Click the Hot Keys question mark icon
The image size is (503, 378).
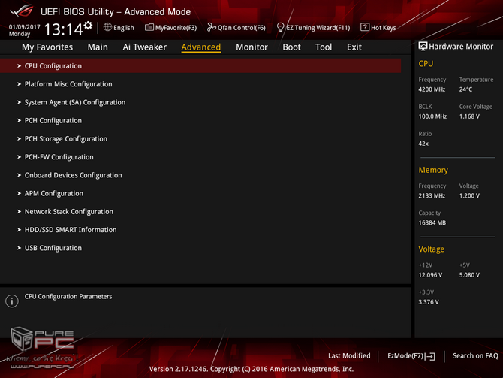click(x=365, y=27)
